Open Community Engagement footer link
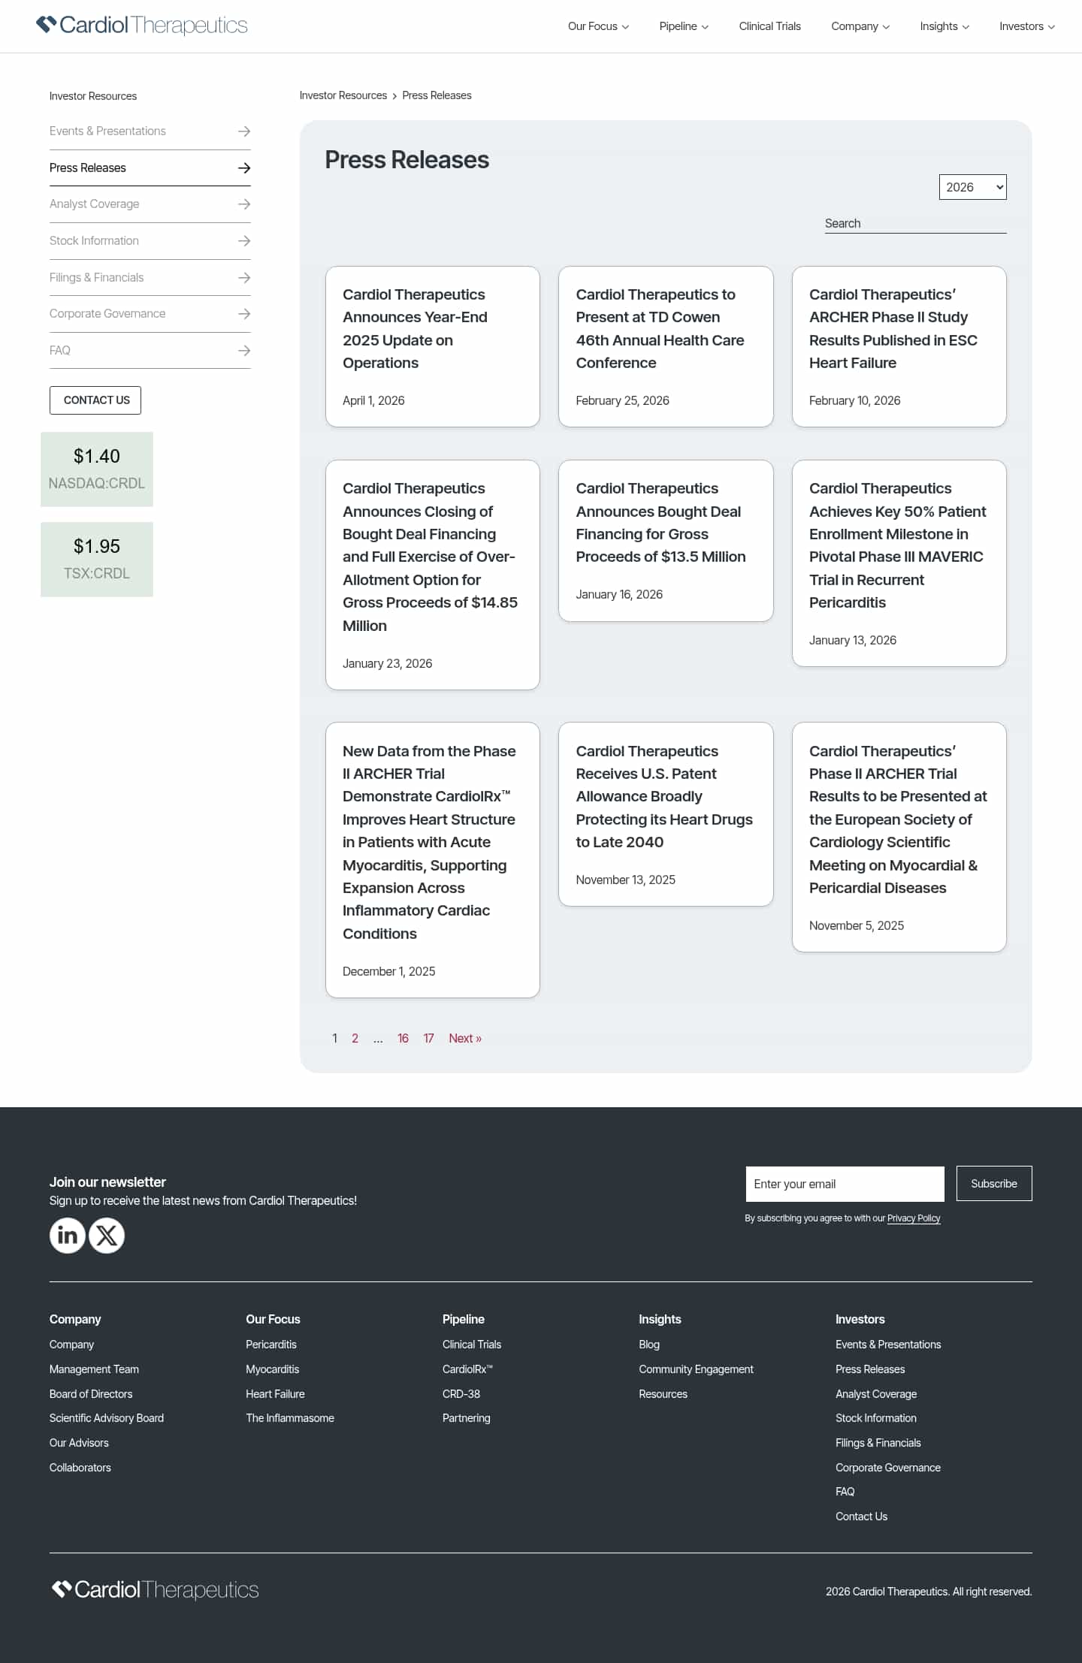Viewport: 1082px width, 1663px height. 696,1369
